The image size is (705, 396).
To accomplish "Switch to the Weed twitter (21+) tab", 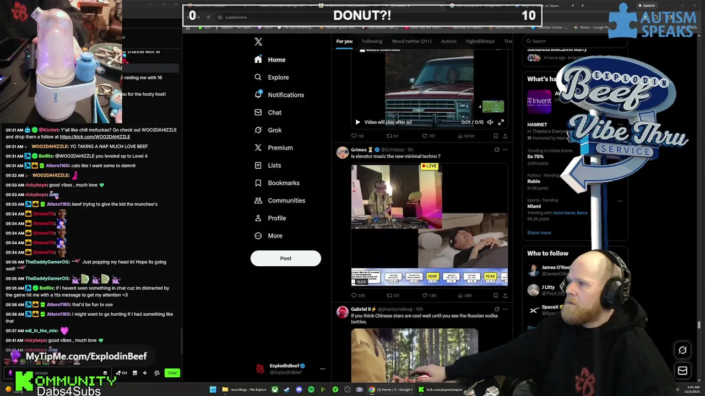I will (411, 41).
